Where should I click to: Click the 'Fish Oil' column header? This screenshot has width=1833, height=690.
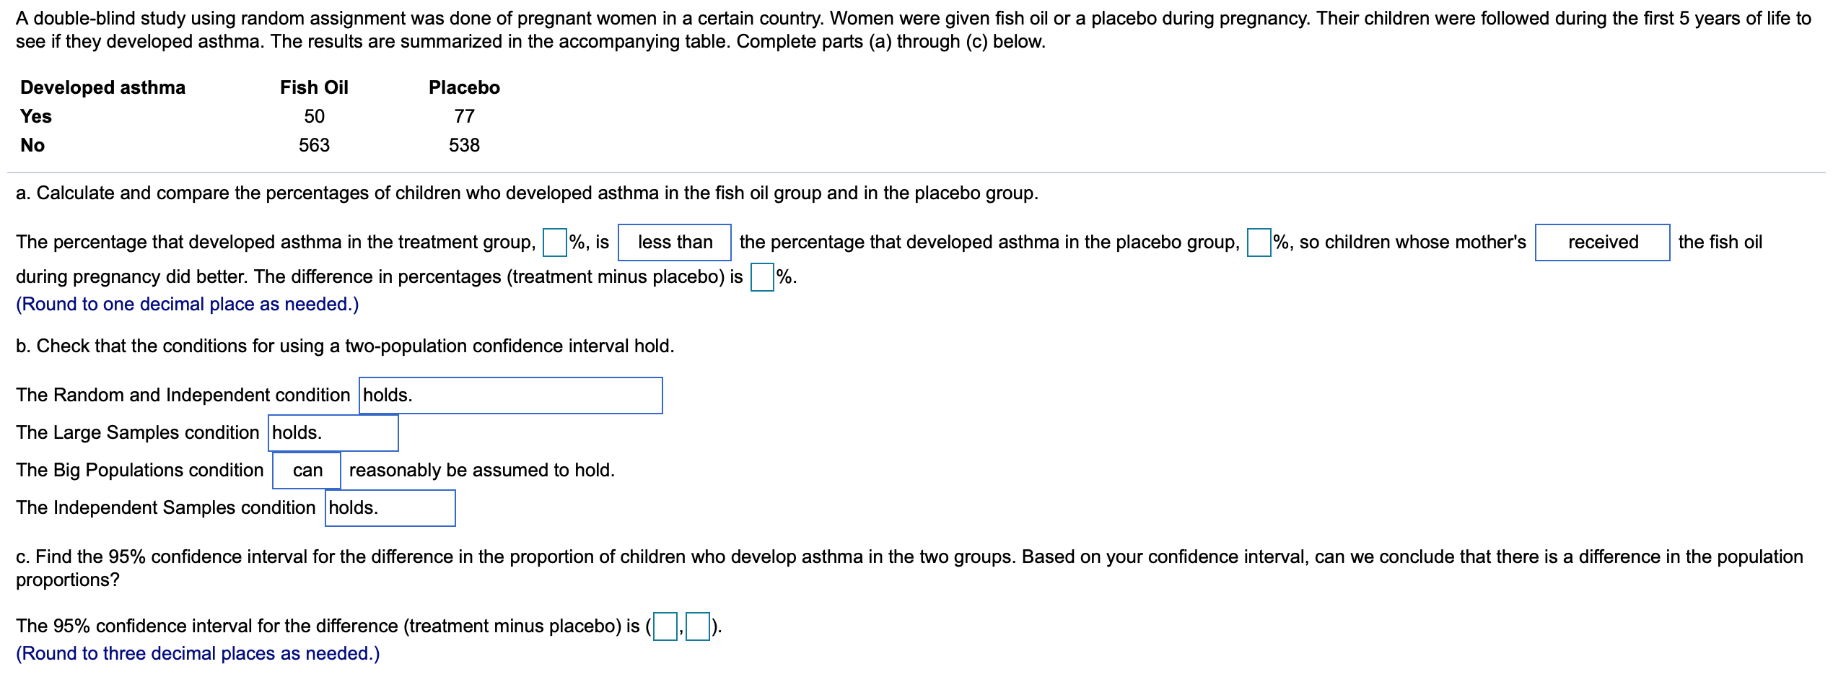point(314,87)
